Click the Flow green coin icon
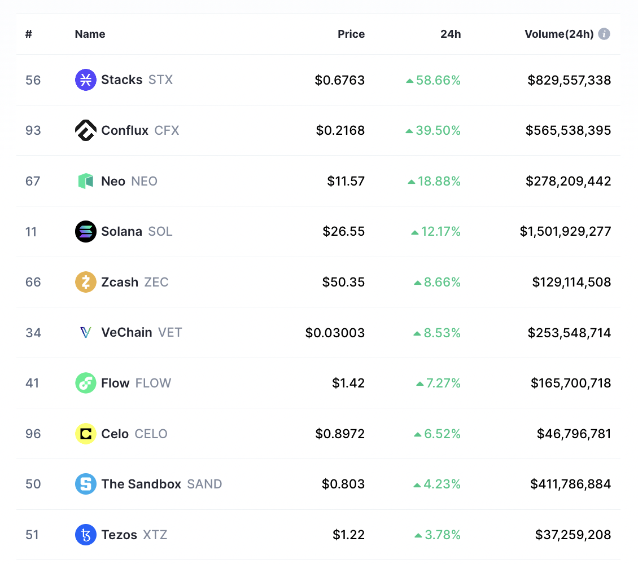The height and width of the screenshot is (564, 638). click(x=85, y=383)
